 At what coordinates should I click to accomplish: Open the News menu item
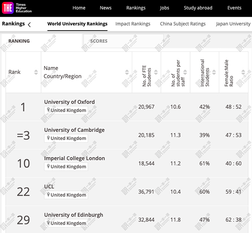pos(106,8)
